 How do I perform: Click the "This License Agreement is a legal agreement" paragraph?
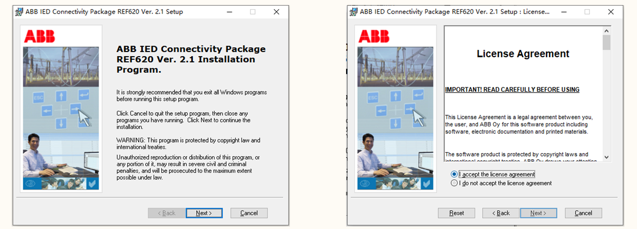tap(519, 124)
